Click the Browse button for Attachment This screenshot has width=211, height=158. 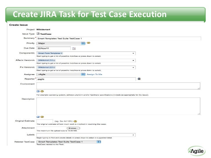click(x=73, y=128)
